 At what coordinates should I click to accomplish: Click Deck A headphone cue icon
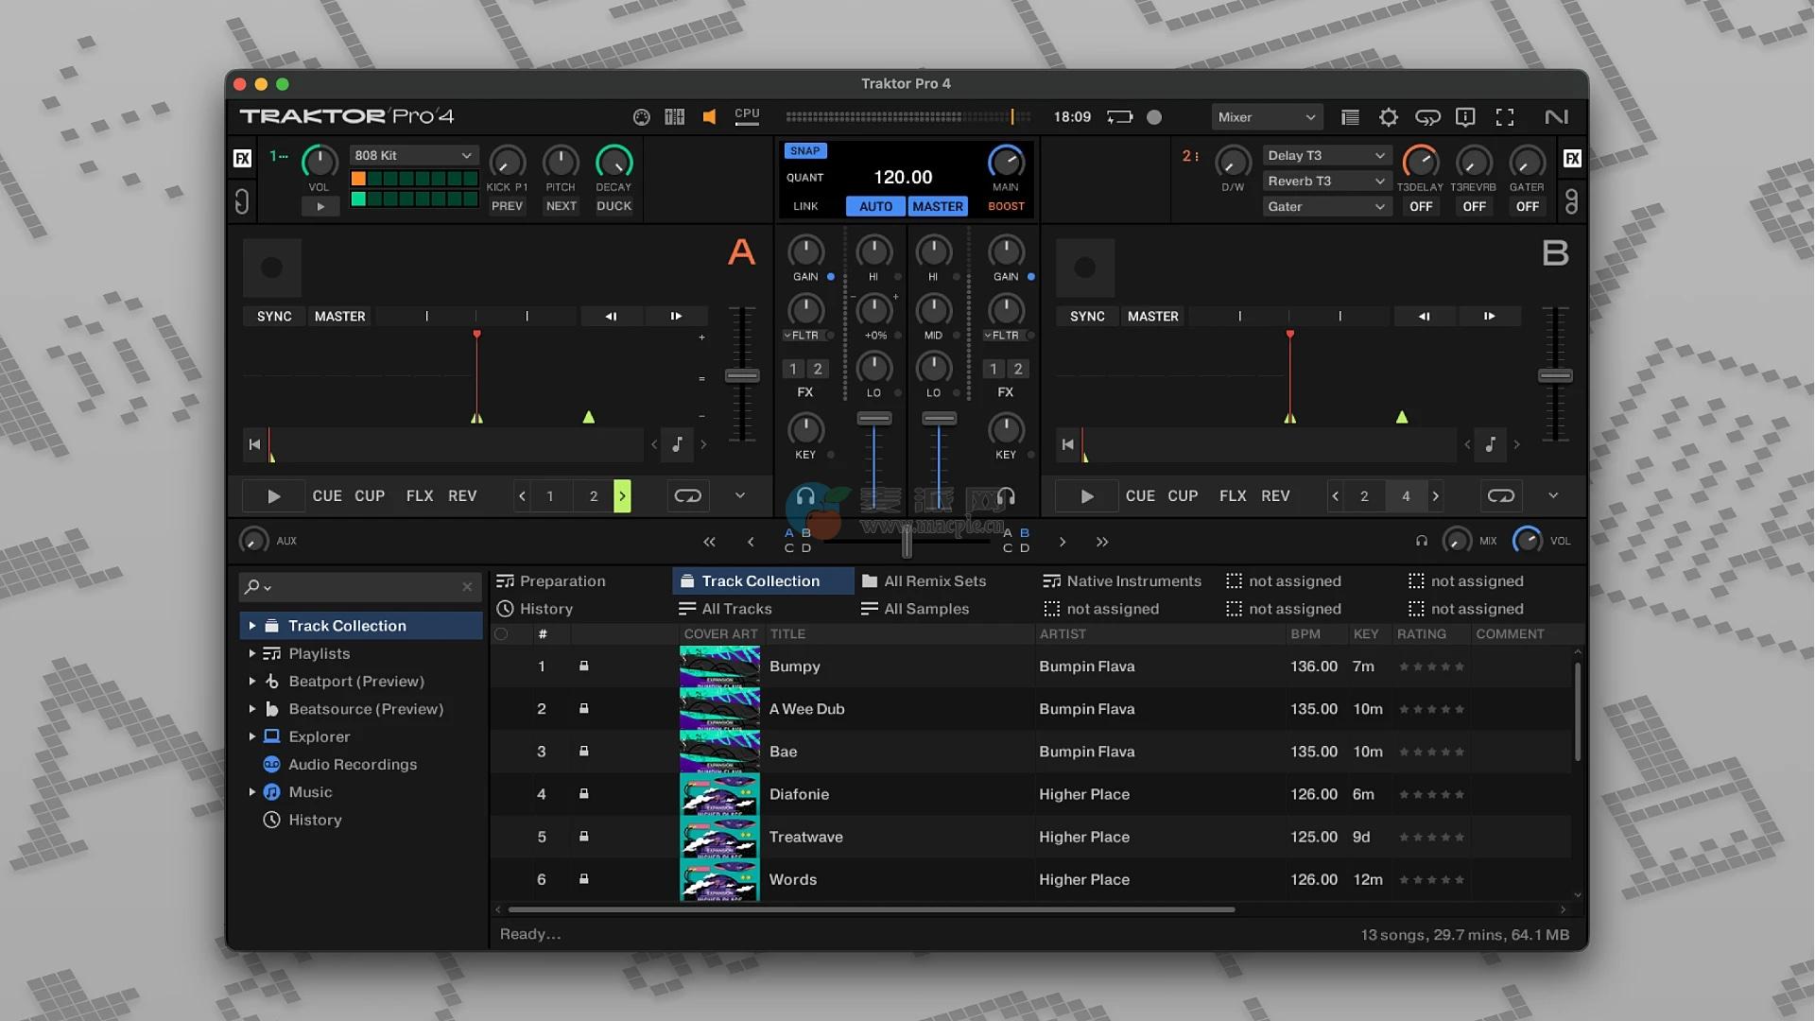[805, 495]
